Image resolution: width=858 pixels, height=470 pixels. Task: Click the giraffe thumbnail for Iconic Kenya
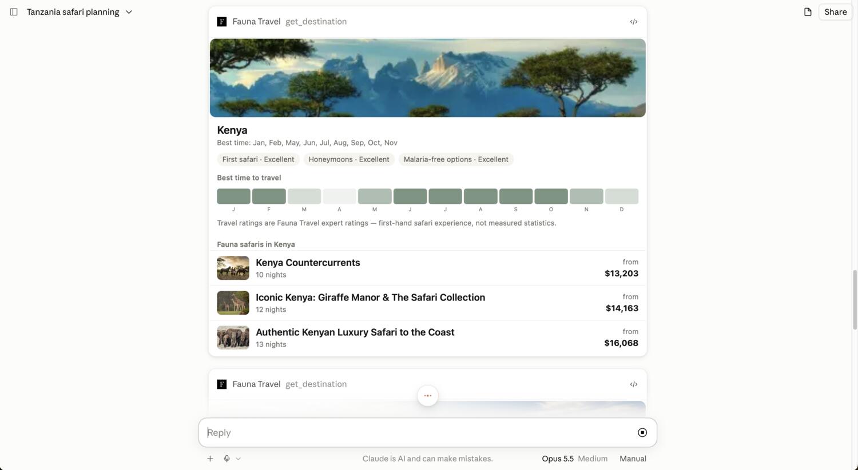[x=233, y=303]
